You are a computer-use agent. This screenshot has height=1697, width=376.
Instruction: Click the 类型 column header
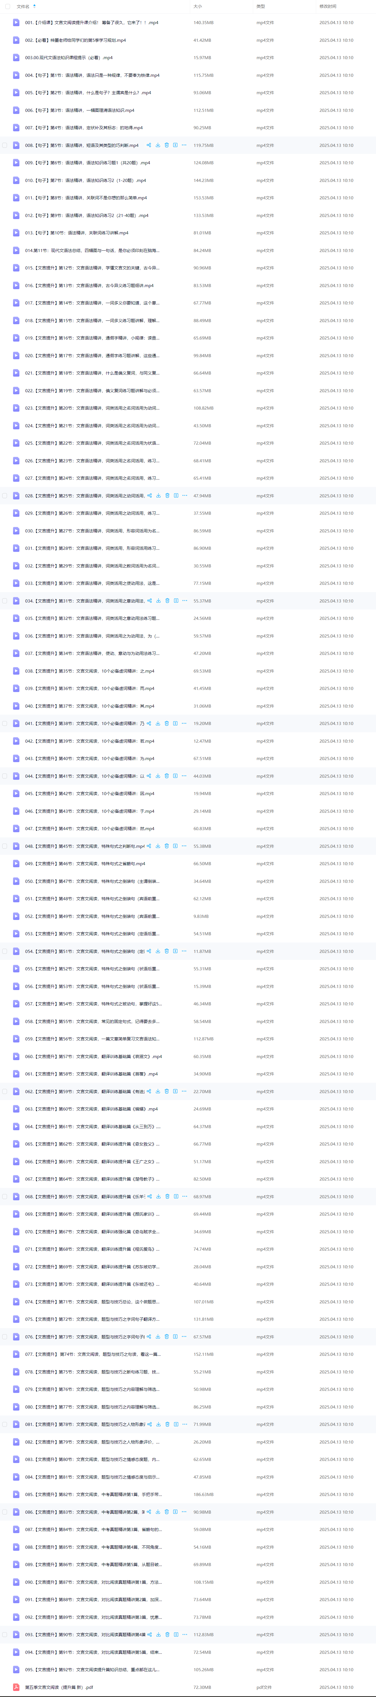[x=260, y=6]
